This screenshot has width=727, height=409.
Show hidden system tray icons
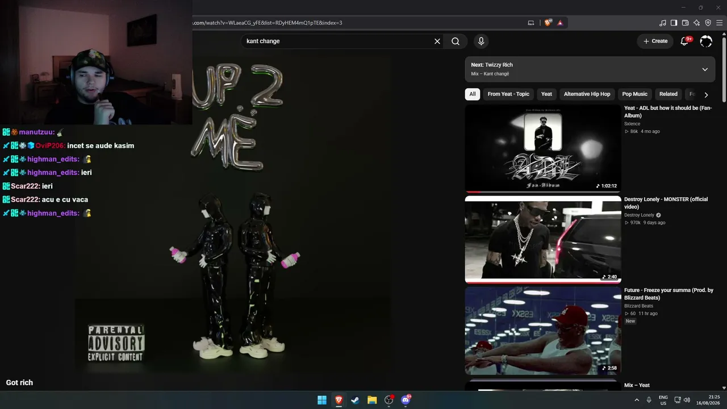(637, 400)
